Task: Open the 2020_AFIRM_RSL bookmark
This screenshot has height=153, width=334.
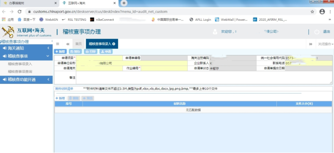Action: (x=270, y=19)
